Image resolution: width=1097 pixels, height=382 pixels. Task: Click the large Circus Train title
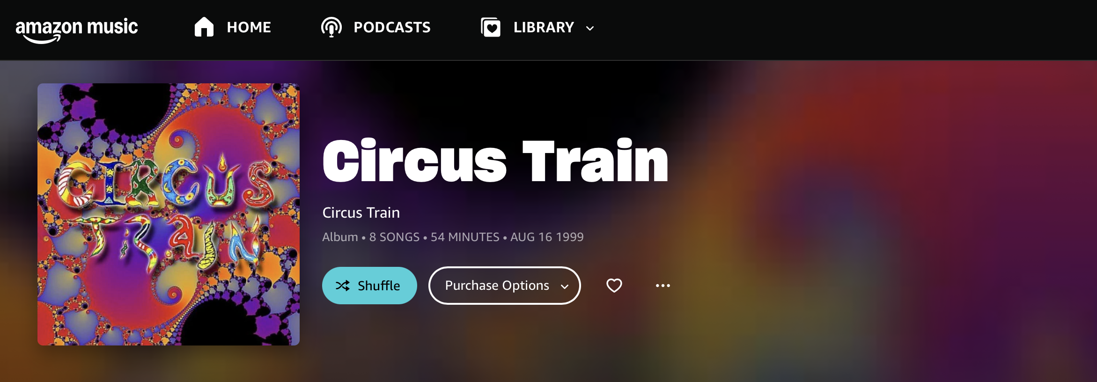[495, 161]
